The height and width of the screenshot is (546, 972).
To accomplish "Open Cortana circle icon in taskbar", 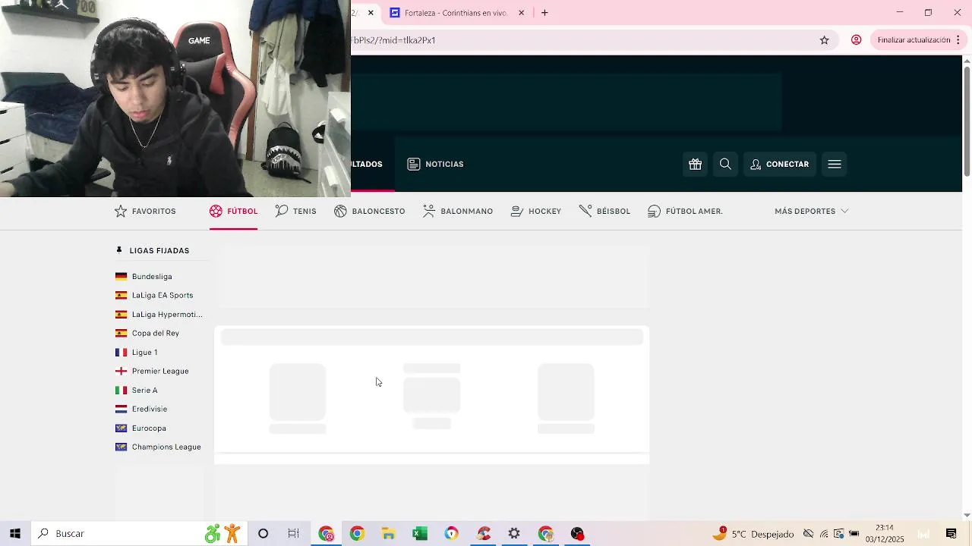I will 263,534.
